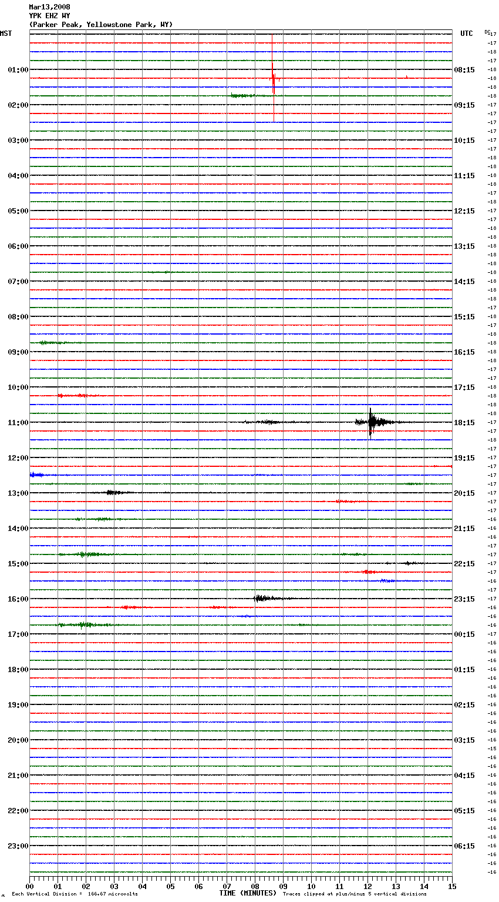Click the big black event on the 11:00 trace
The width and height of the screenshot is (499, 902).
(371, 422)
